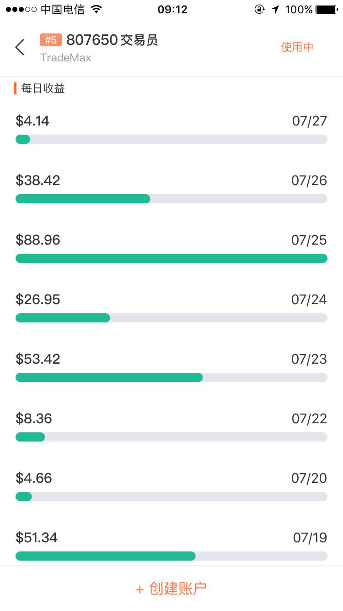Image resolution: width=343 pixels, height=611 pixels.
Task: Tap the $53.42 progress bar
Action: tap(171, 377)
